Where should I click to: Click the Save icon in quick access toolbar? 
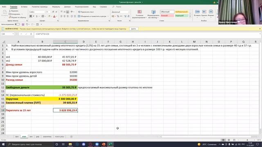point(23,24)
